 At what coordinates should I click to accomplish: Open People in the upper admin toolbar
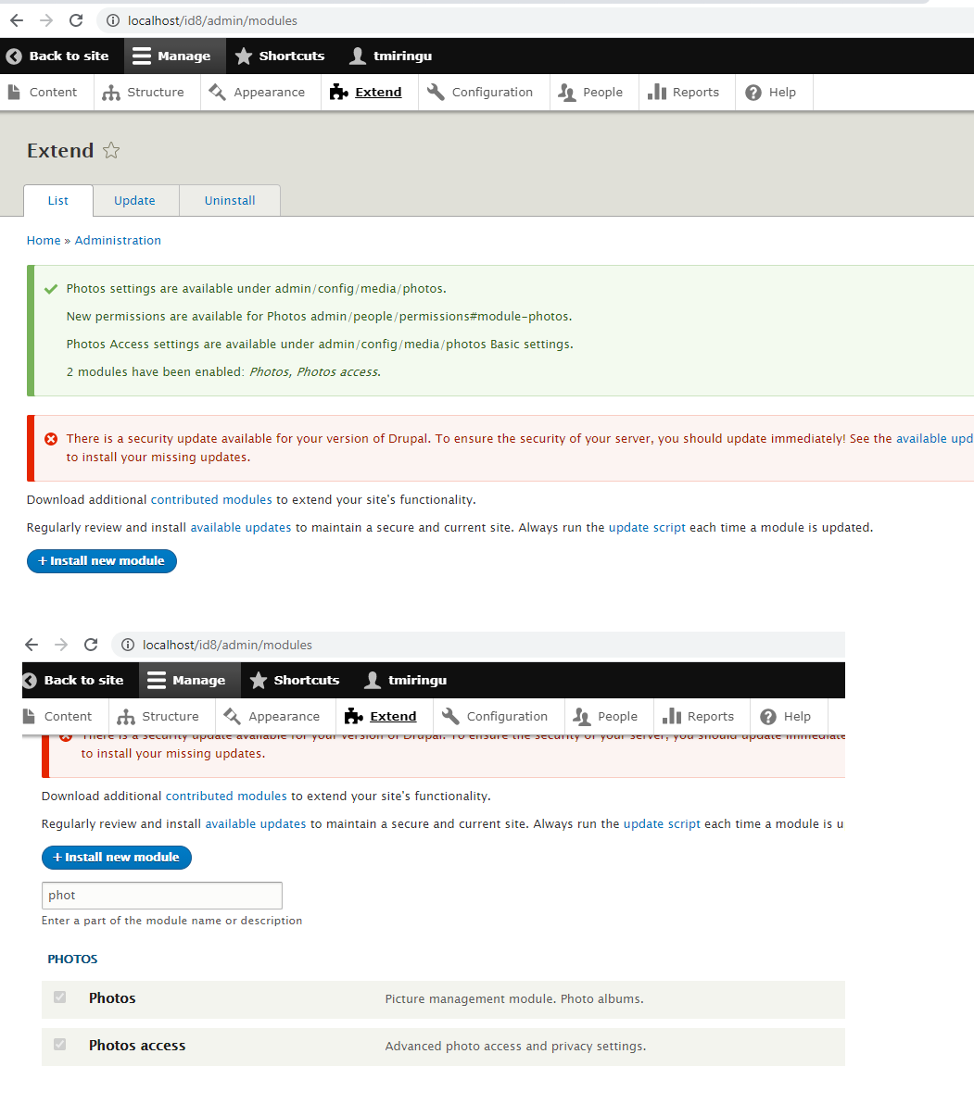click(x=591, y=93)
